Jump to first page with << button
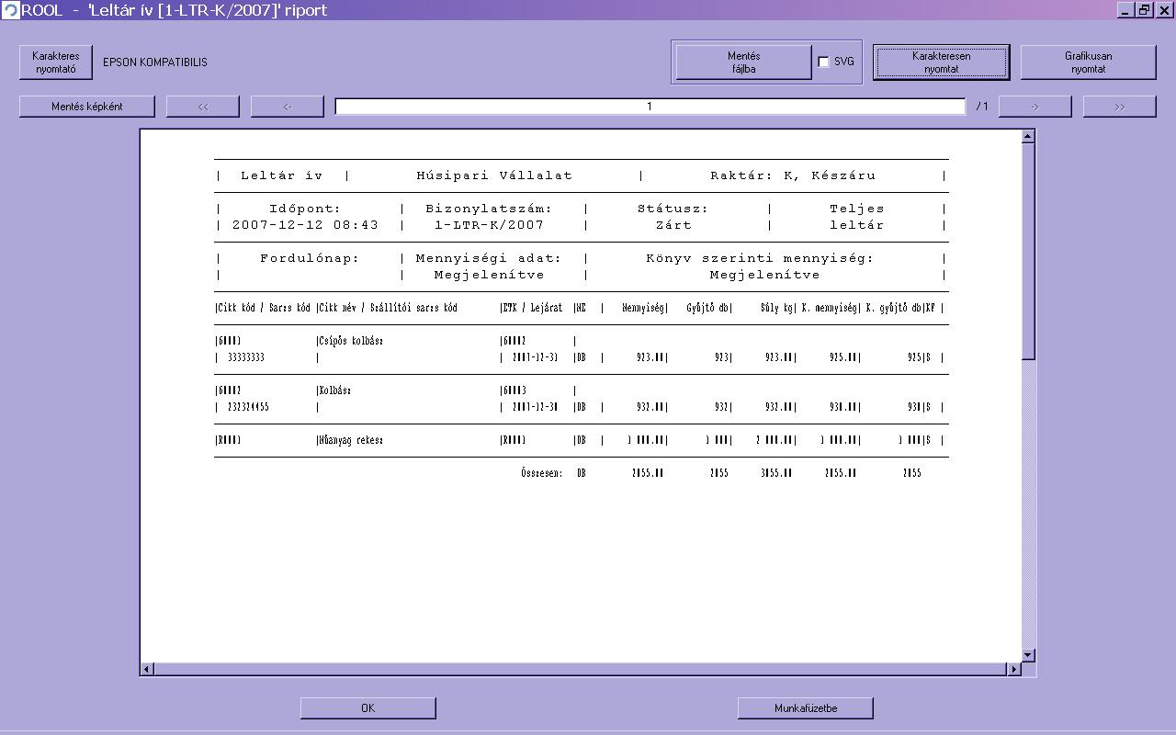Image resolution: width=1176 pixels, height=735 pixels. click(x=203, y=107)
